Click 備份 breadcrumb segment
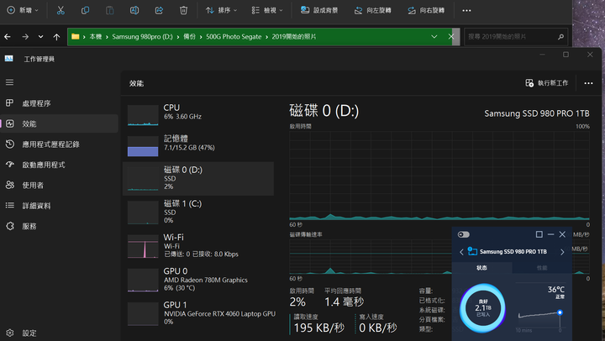Screen dimensions: 605x341 189,37
